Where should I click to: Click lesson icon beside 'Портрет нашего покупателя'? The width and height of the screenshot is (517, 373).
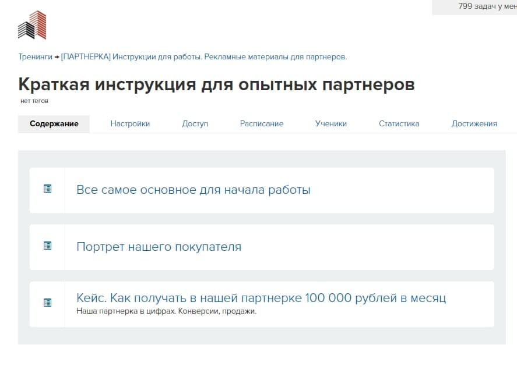pos(47,246)
